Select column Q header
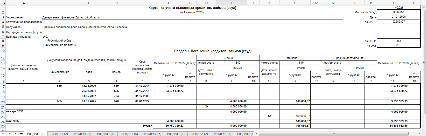This screenshot has height=136, width=427. click(393, 3)
